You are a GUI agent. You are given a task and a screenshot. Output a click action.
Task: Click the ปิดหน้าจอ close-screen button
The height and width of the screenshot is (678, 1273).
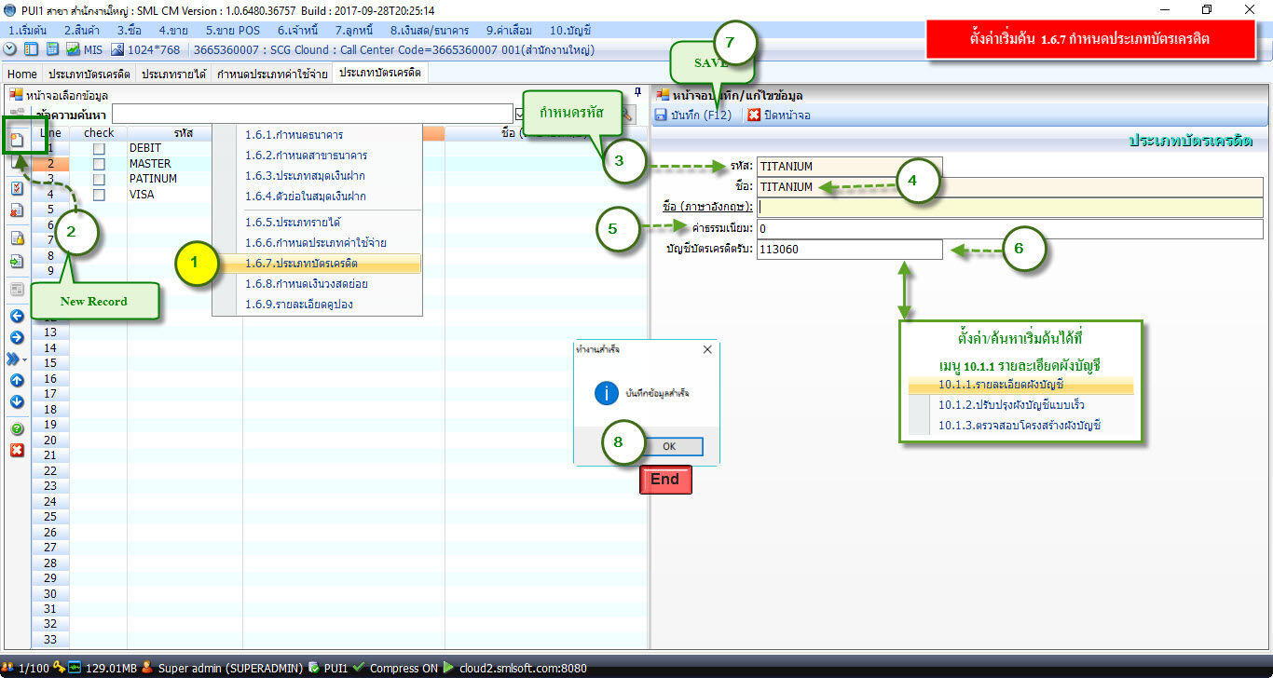(779, 115)
